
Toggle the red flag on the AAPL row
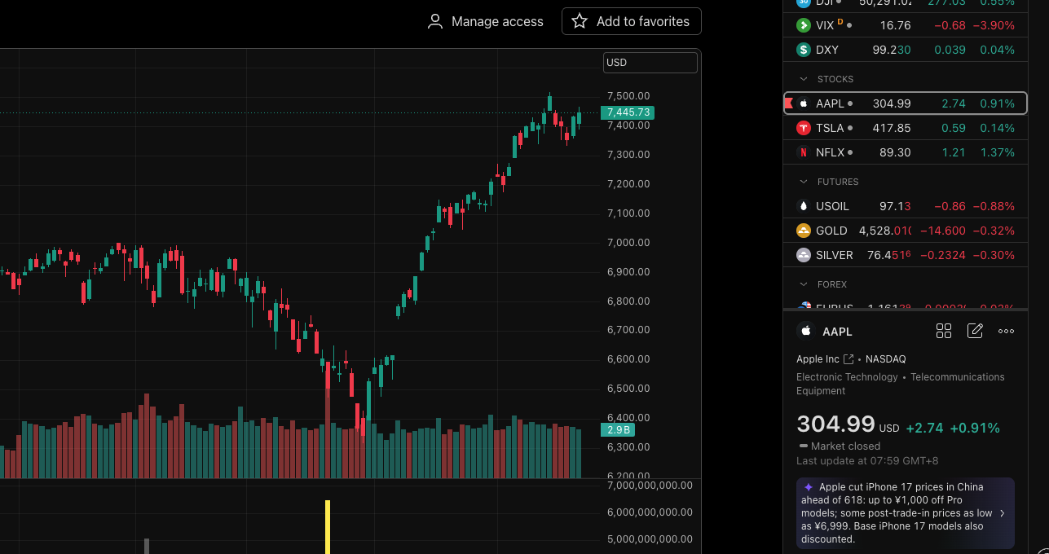(x=788, y=103)
